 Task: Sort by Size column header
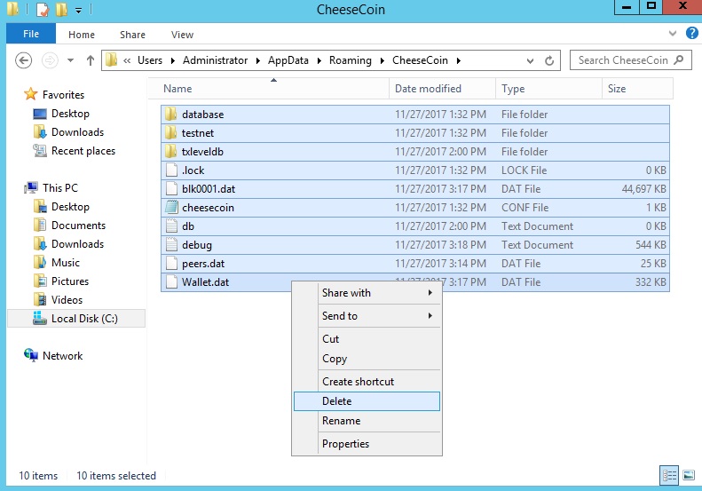coord(637,88)
